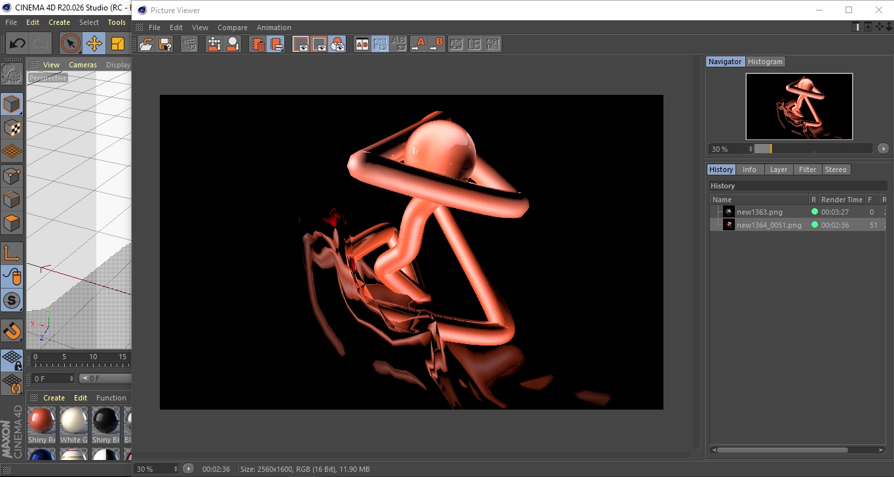Click the Enable Axis L-shaped icon

pyautogui.click(x=12, y=253)
